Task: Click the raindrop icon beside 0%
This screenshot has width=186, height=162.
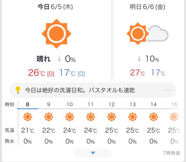Action: [59, 59]
